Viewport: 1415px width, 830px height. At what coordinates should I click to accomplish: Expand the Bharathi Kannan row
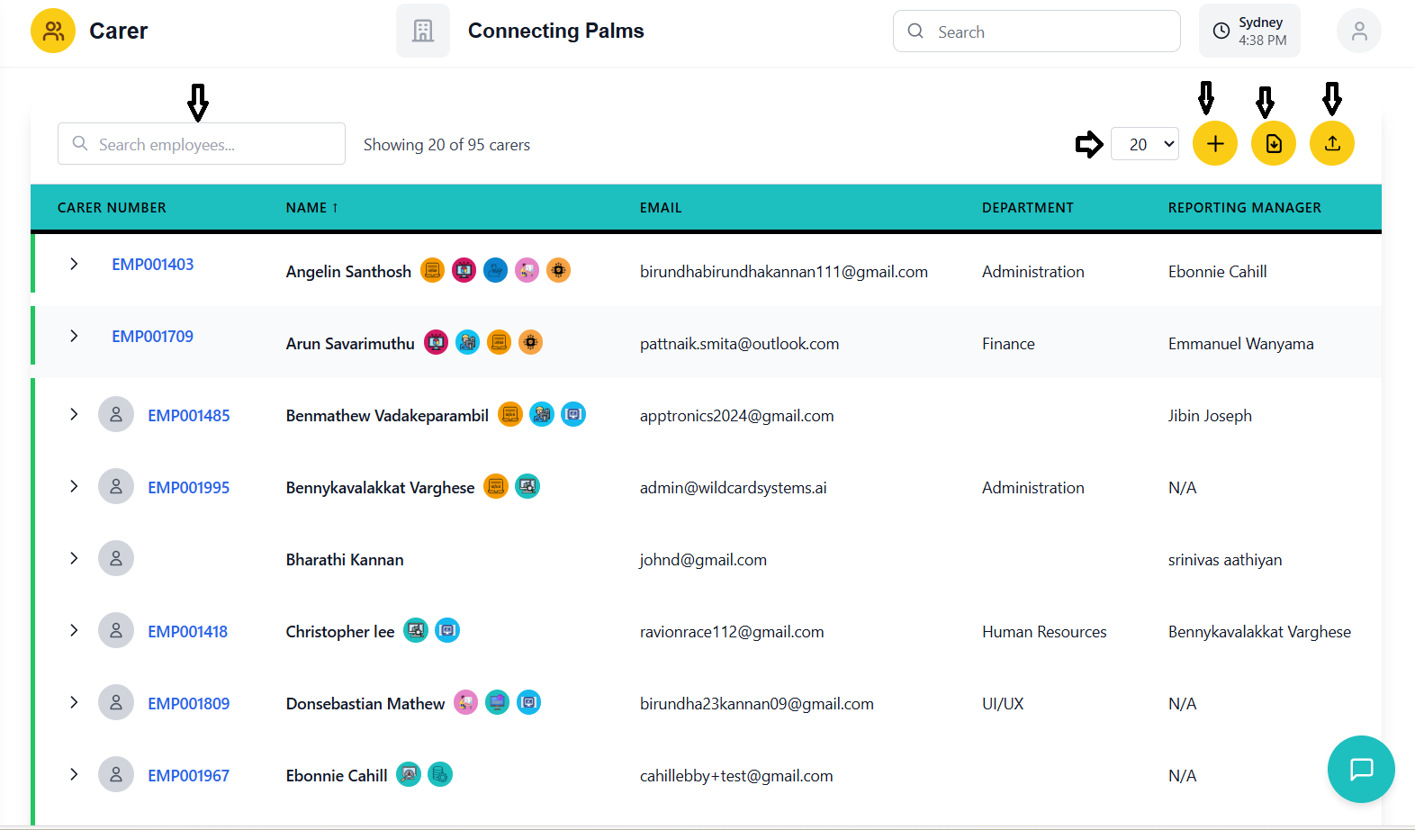(74, 559)
